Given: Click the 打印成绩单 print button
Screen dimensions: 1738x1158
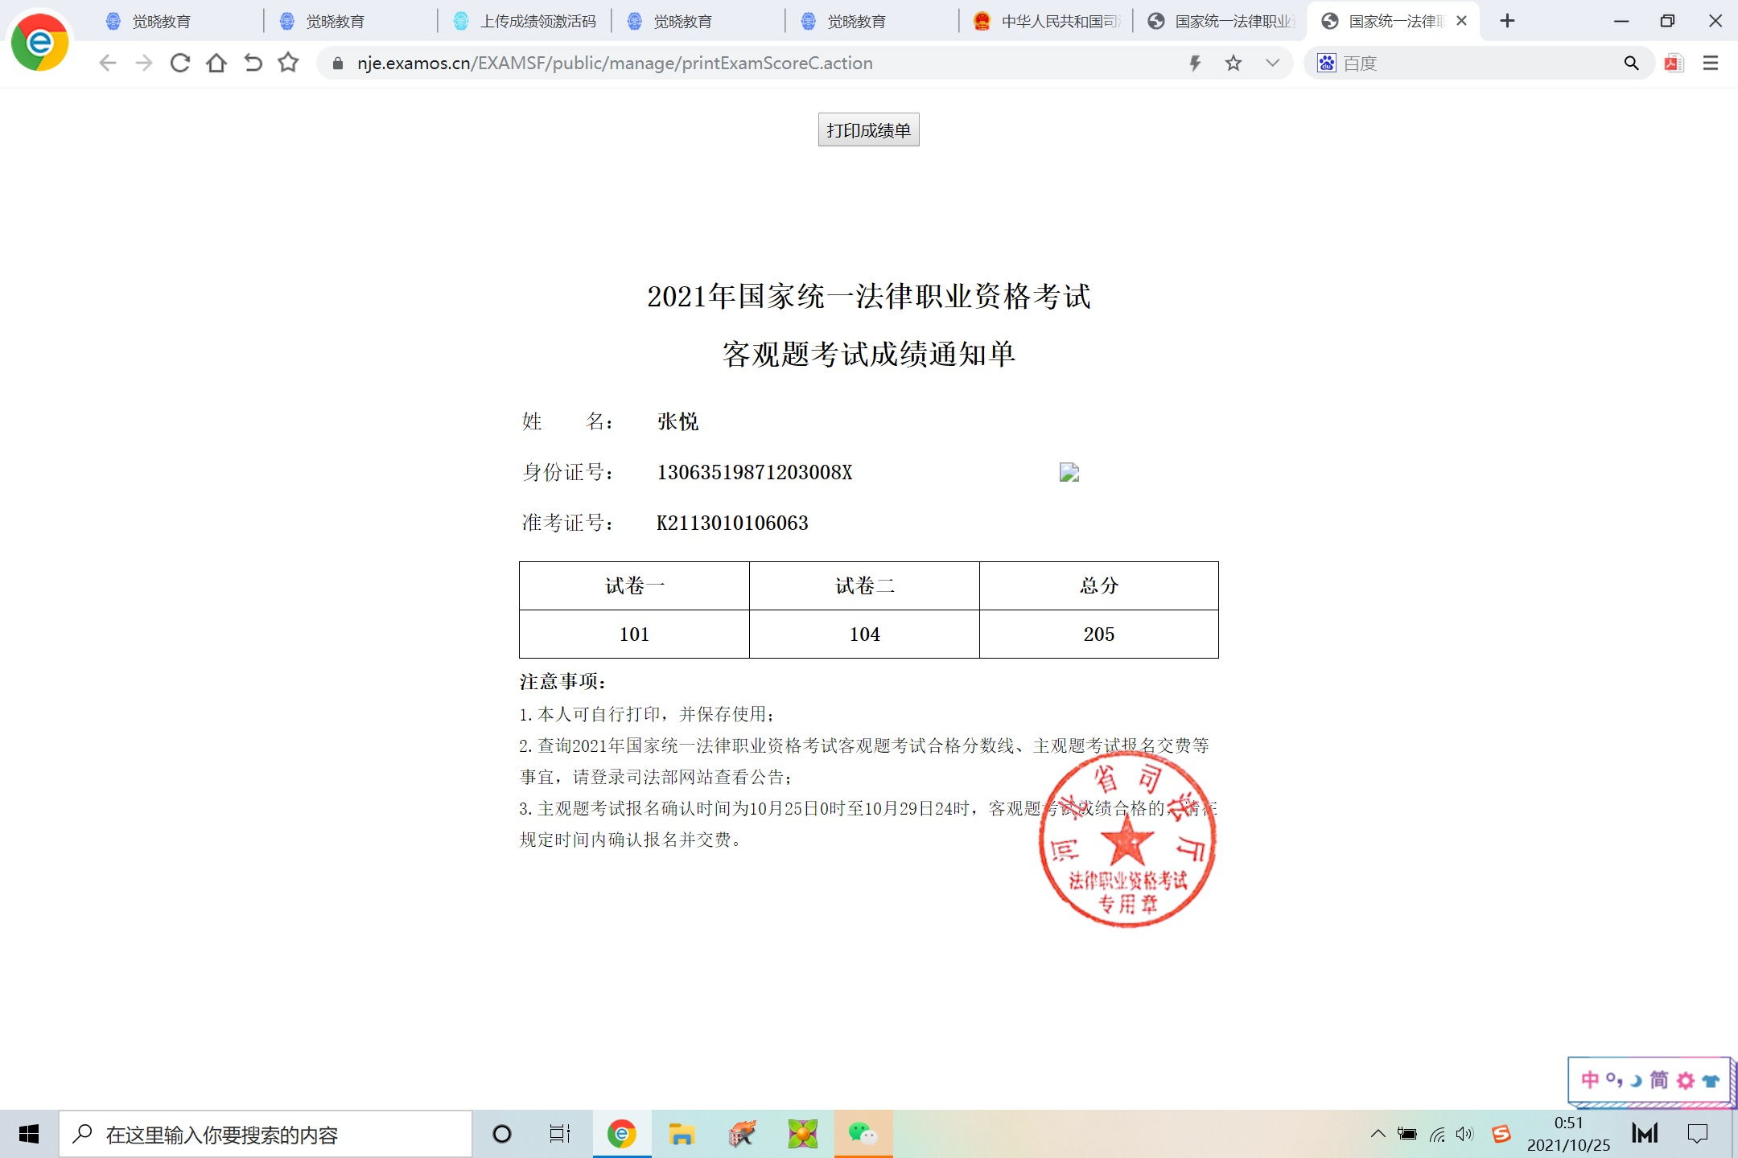Looking at the screenshot, I should point(868,129).
